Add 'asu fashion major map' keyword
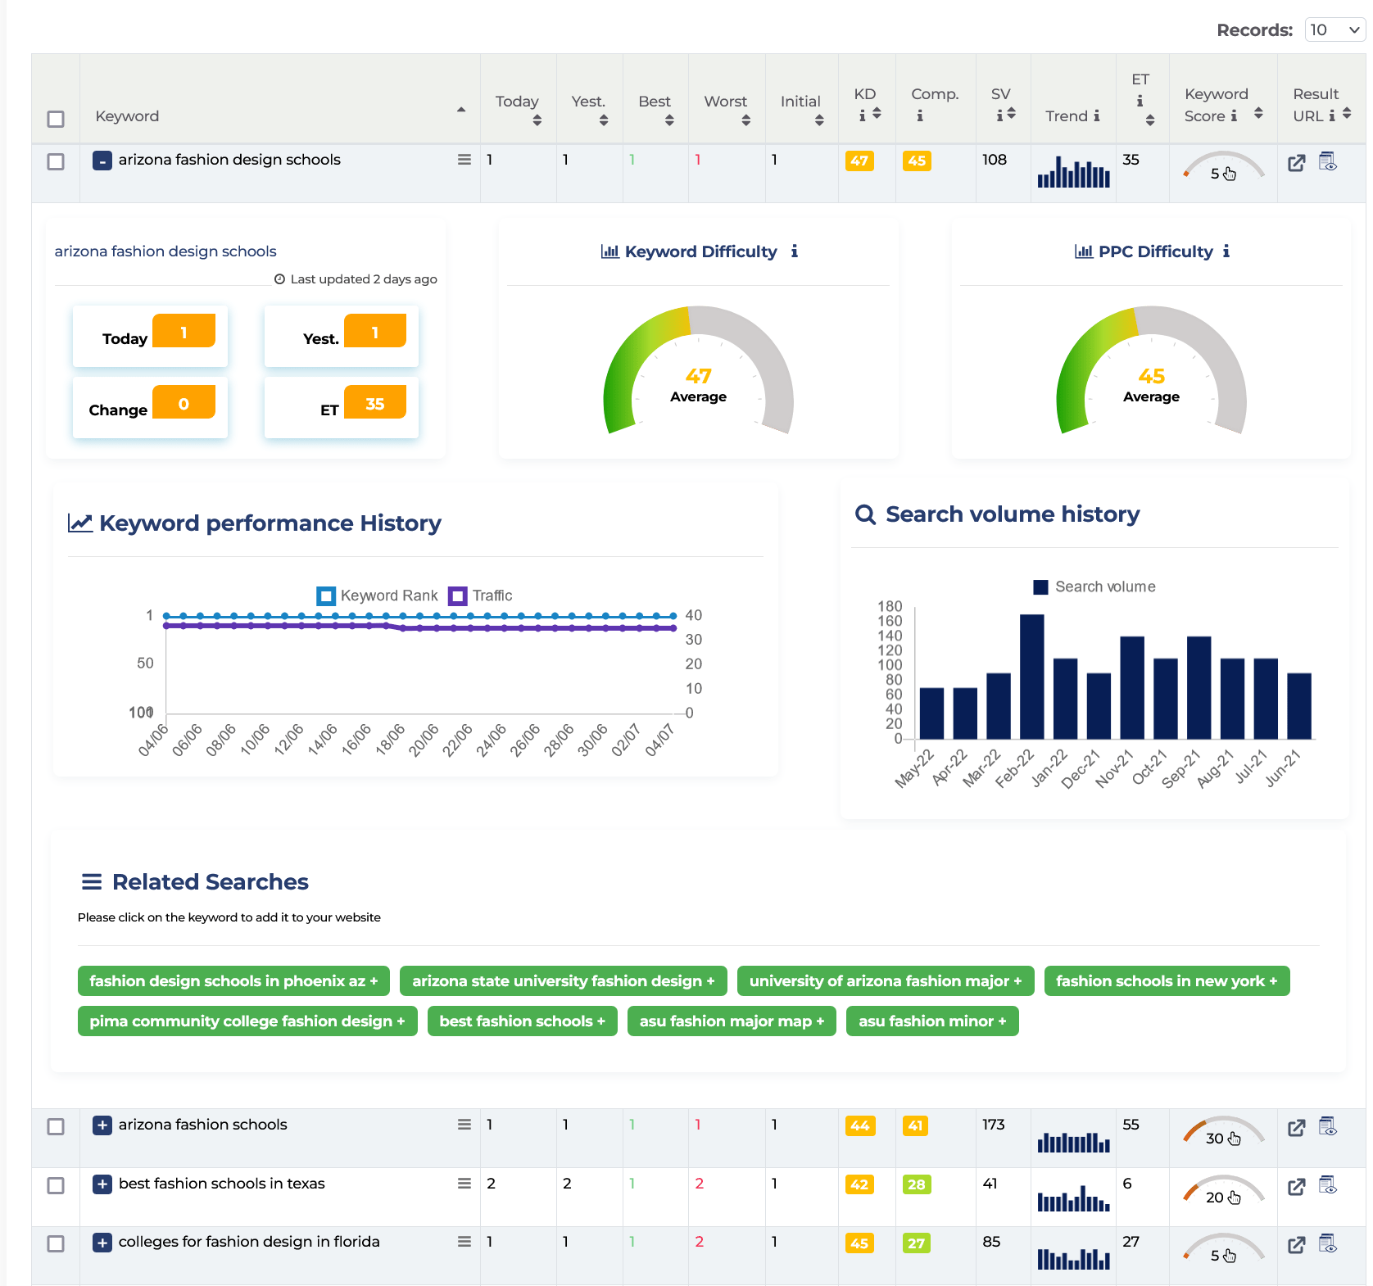The height and width of the screenshot is (1286, 1373). [732, 1021]
